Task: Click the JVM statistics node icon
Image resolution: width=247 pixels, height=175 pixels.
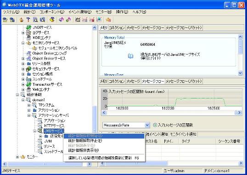Action: tap(40, 142)
